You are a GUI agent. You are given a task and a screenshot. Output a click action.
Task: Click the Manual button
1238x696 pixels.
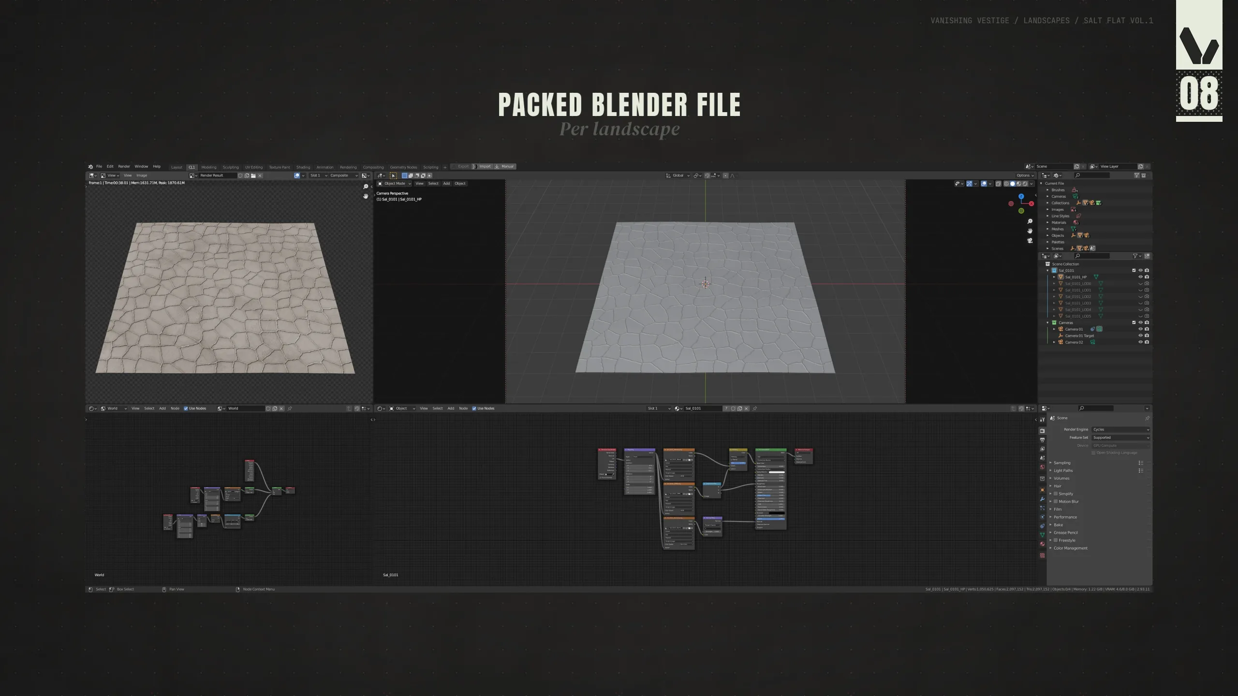[x=505, y=167]
